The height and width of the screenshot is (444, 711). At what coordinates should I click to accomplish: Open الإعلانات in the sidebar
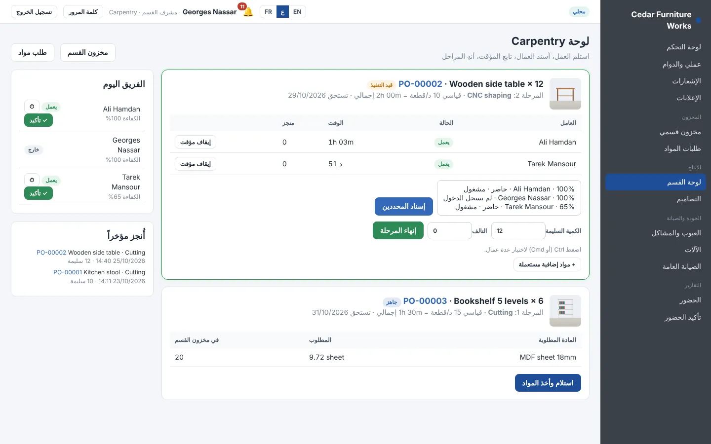[x=656, y=98]
